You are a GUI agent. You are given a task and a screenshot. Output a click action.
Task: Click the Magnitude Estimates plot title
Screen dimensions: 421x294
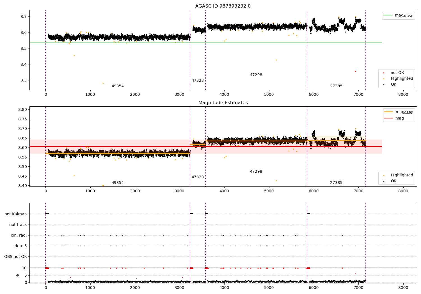(x=223, y=103)
